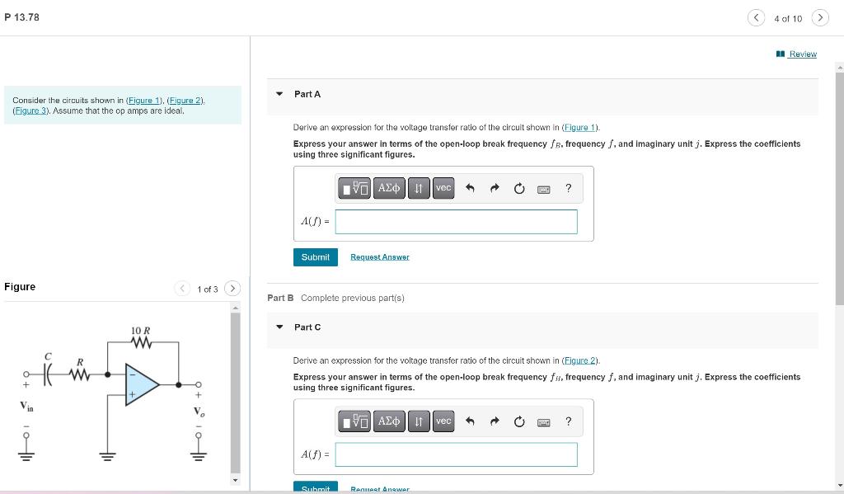The image size is (844, 494).
Task: Open help for Part C answer box
Action: 569,421
